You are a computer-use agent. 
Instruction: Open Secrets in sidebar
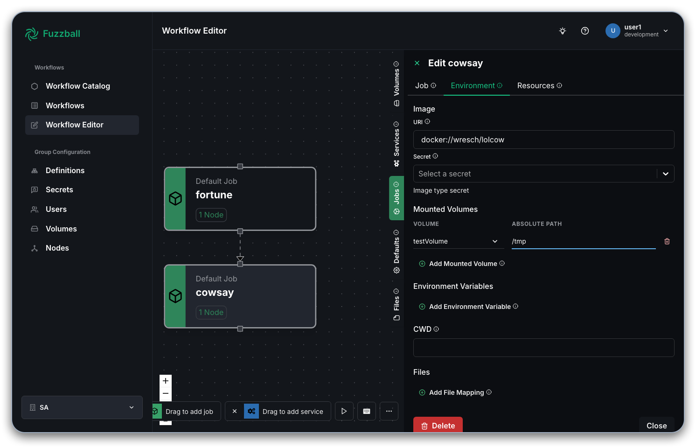click(82, 189)
